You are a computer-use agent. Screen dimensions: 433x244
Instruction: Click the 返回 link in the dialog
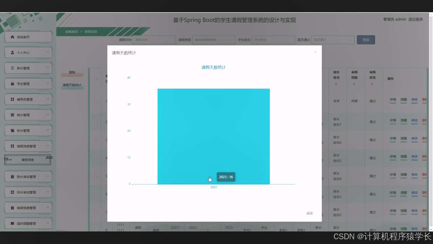click(309, 213)
